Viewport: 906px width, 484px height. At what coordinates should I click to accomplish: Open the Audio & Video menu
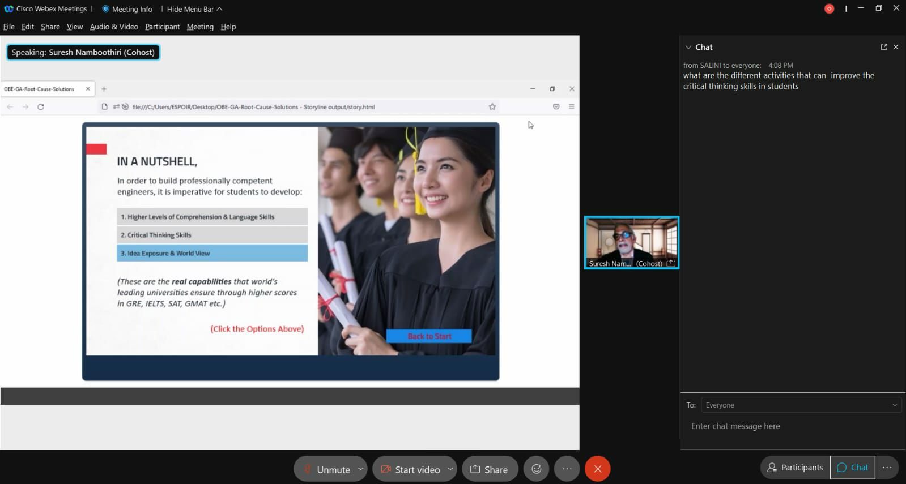pos(114,27)
